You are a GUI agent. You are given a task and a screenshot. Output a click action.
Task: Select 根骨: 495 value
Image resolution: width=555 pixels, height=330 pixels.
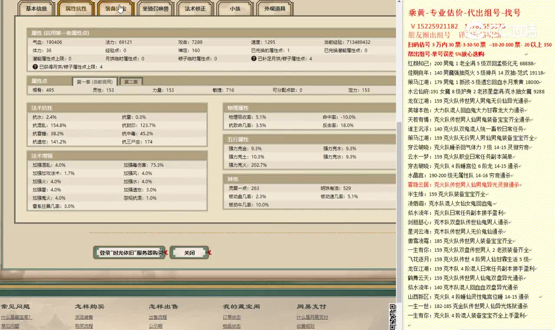click(43, 90)
